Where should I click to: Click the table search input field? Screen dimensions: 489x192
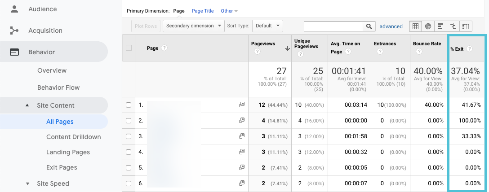click(x=333, y=26)
